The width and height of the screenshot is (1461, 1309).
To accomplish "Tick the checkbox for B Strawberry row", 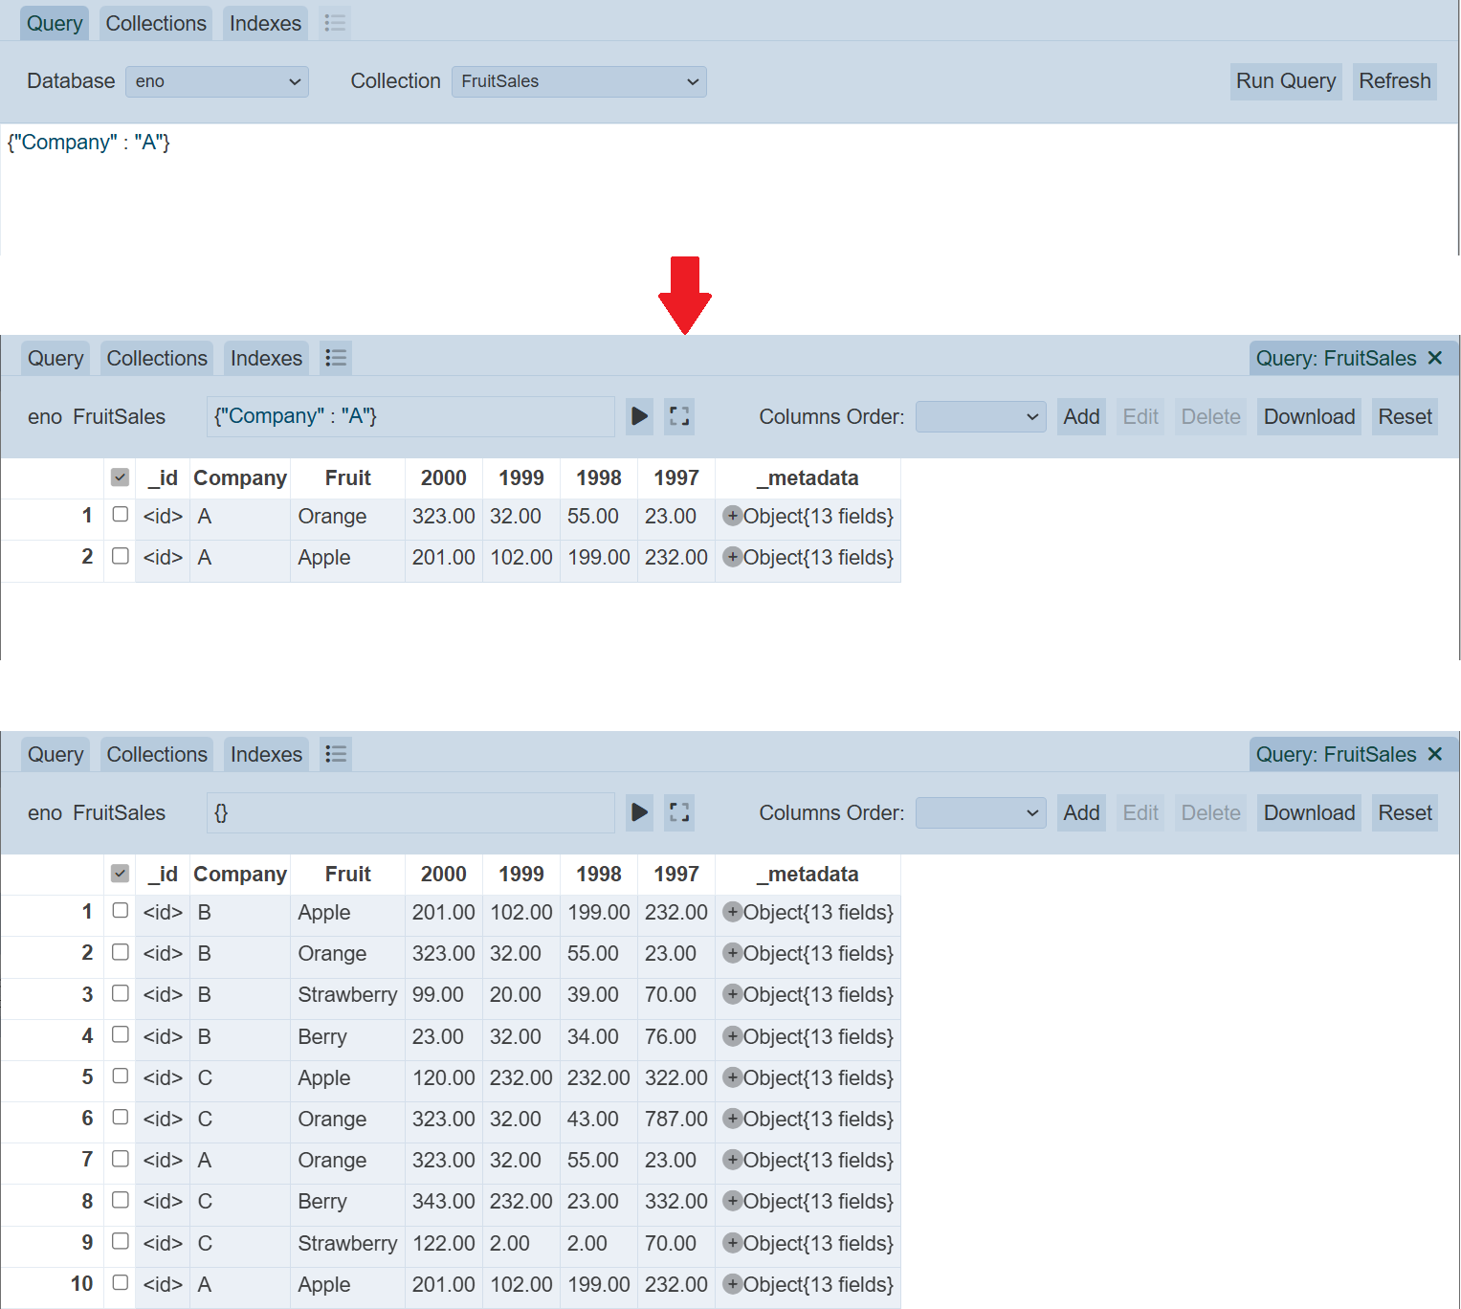I will tap(121, 993).
